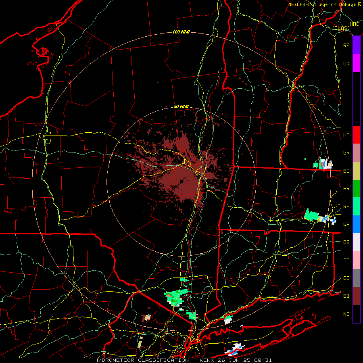The image size is (363, 363).
Task: Click the RF legend label
Action: [x=346, y=45]
